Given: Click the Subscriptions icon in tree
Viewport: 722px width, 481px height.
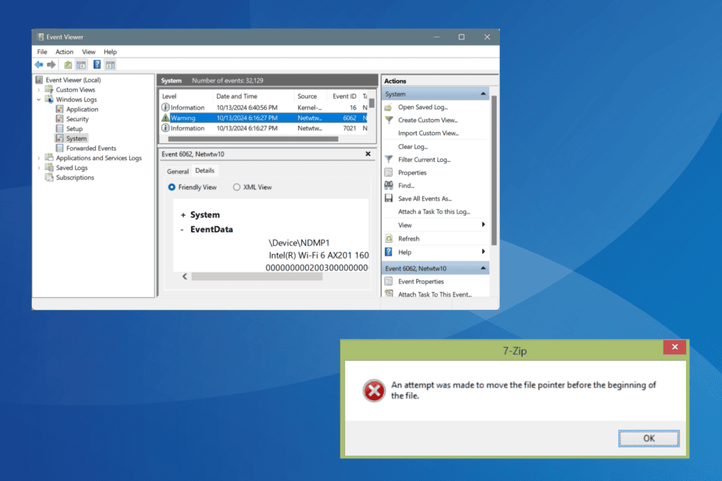Looking at the screenshot, I should [x=49, y=177].
